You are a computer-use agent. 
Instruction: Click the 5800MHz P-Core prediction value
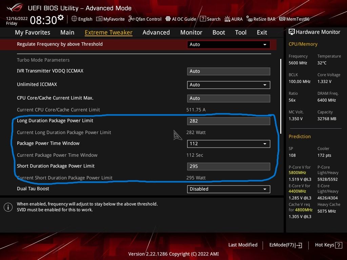[297, 173]
